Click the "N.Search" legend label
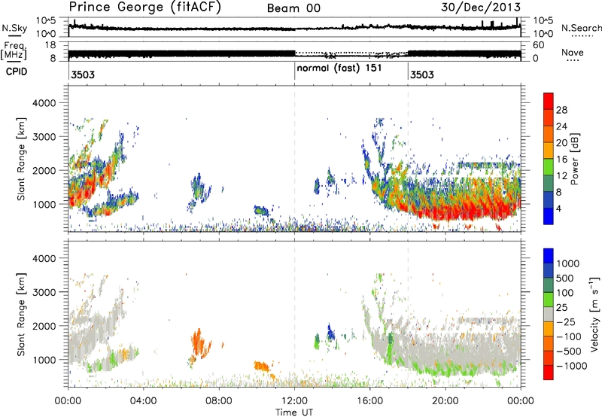The width and height of the screenshot is (602, 417). click(x=581, y=28)
